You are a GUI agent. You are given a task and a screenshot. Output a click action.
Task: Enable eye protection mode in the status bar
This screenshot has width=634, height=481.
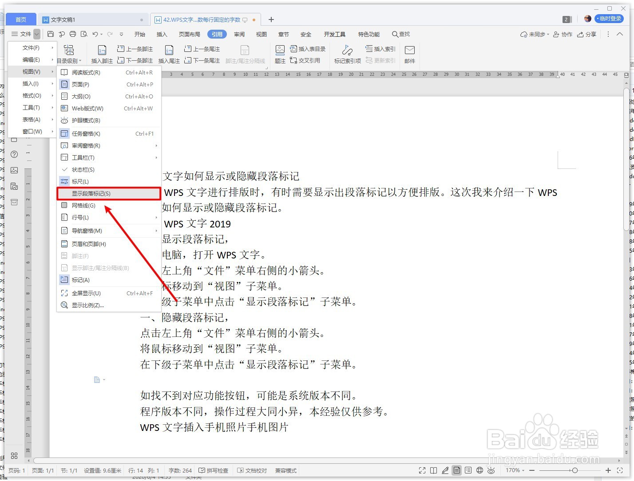pyautogui.click(x=491, y=470)
